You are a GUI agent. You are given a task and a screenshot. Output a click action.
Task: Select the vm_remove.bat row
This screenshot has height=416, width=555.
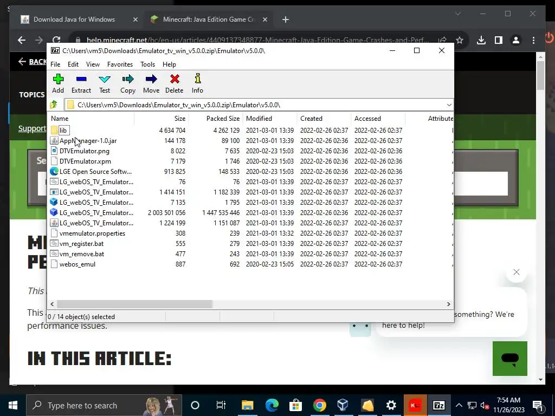[x=250, y=254]
